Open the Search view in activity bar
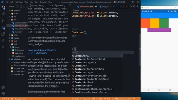The image size is (178, 100). (3, 14)
